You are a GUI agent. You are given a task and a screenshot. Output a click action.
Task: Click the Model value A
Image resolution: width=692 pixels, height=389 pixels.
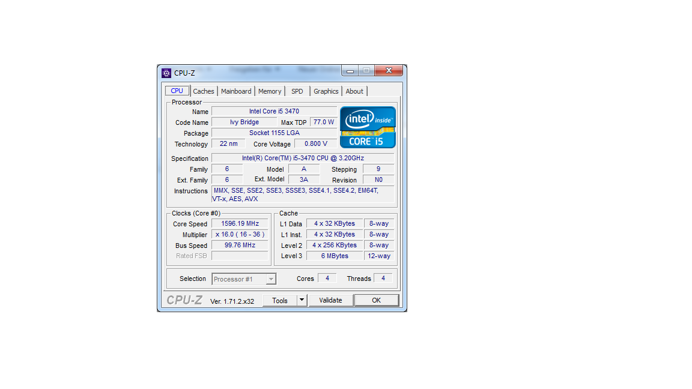(303, 169)
